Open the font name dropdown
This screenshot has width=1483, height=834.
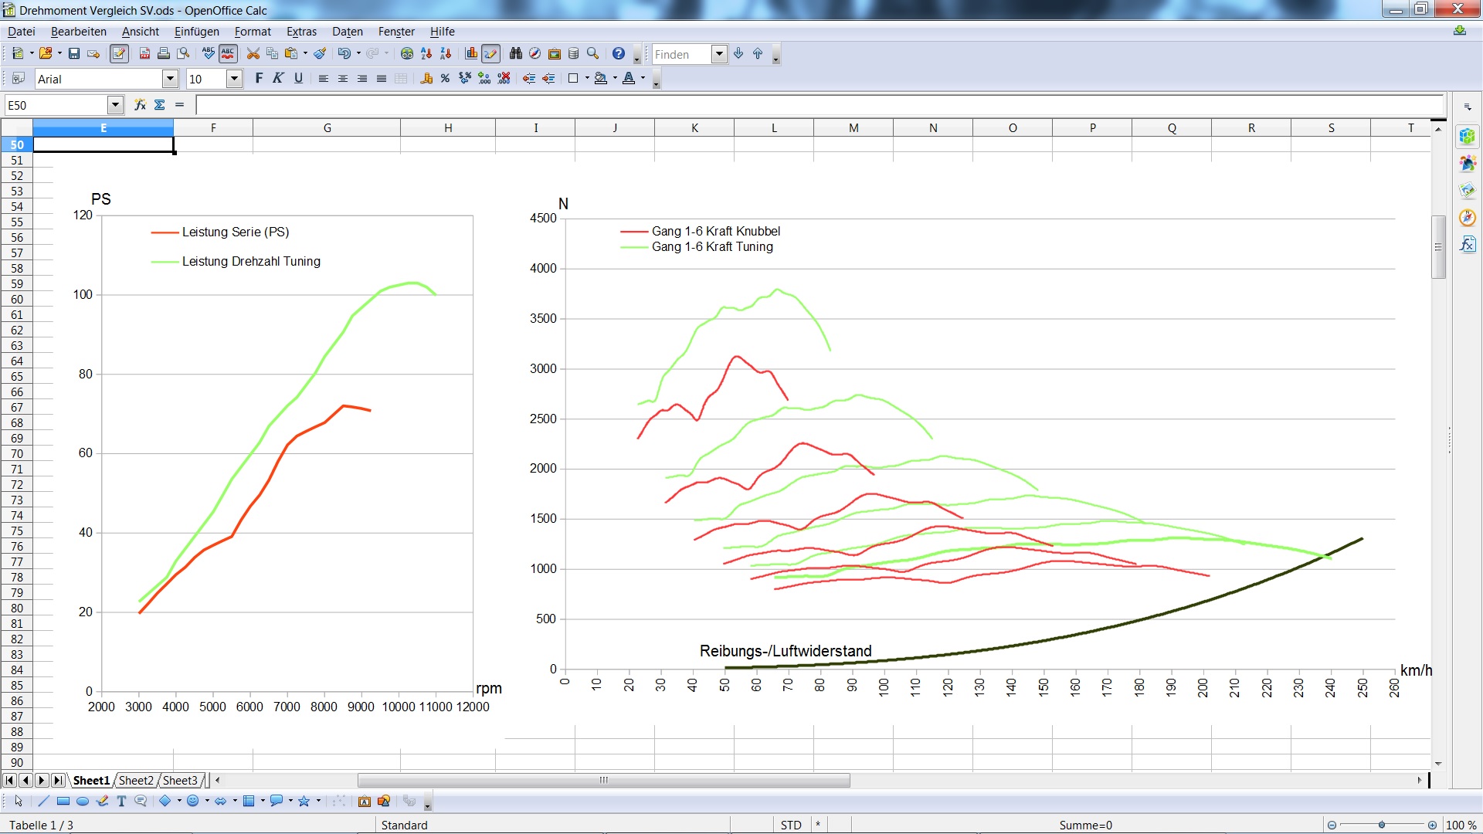pyautogui.click(x=171, y=79)
